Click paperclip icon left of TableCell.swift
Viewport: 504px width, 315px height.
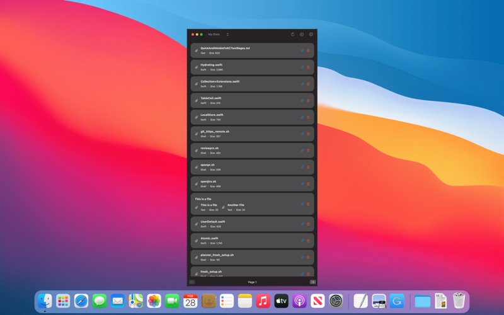click(197, 101)
